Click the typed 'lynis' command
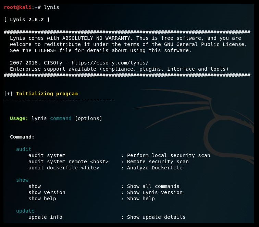 click(51, 8)
